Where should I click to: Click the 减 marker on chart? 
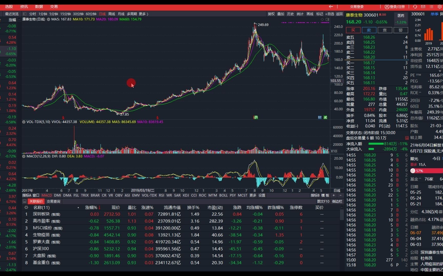pyautogui.click(x=325, y=117)
